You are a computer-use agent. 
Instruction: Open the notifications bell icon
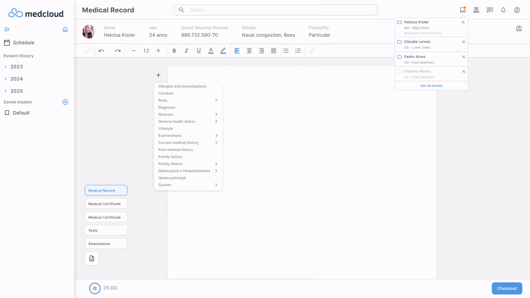click(503, 10)
